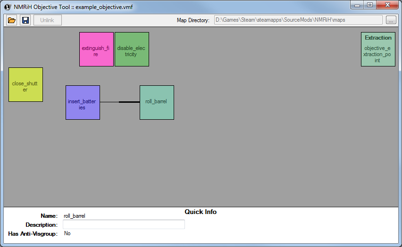The height and width of the screenshot is (247, 402).
Task: Click the Quick Info panel heading
Action: pos(201,212)
